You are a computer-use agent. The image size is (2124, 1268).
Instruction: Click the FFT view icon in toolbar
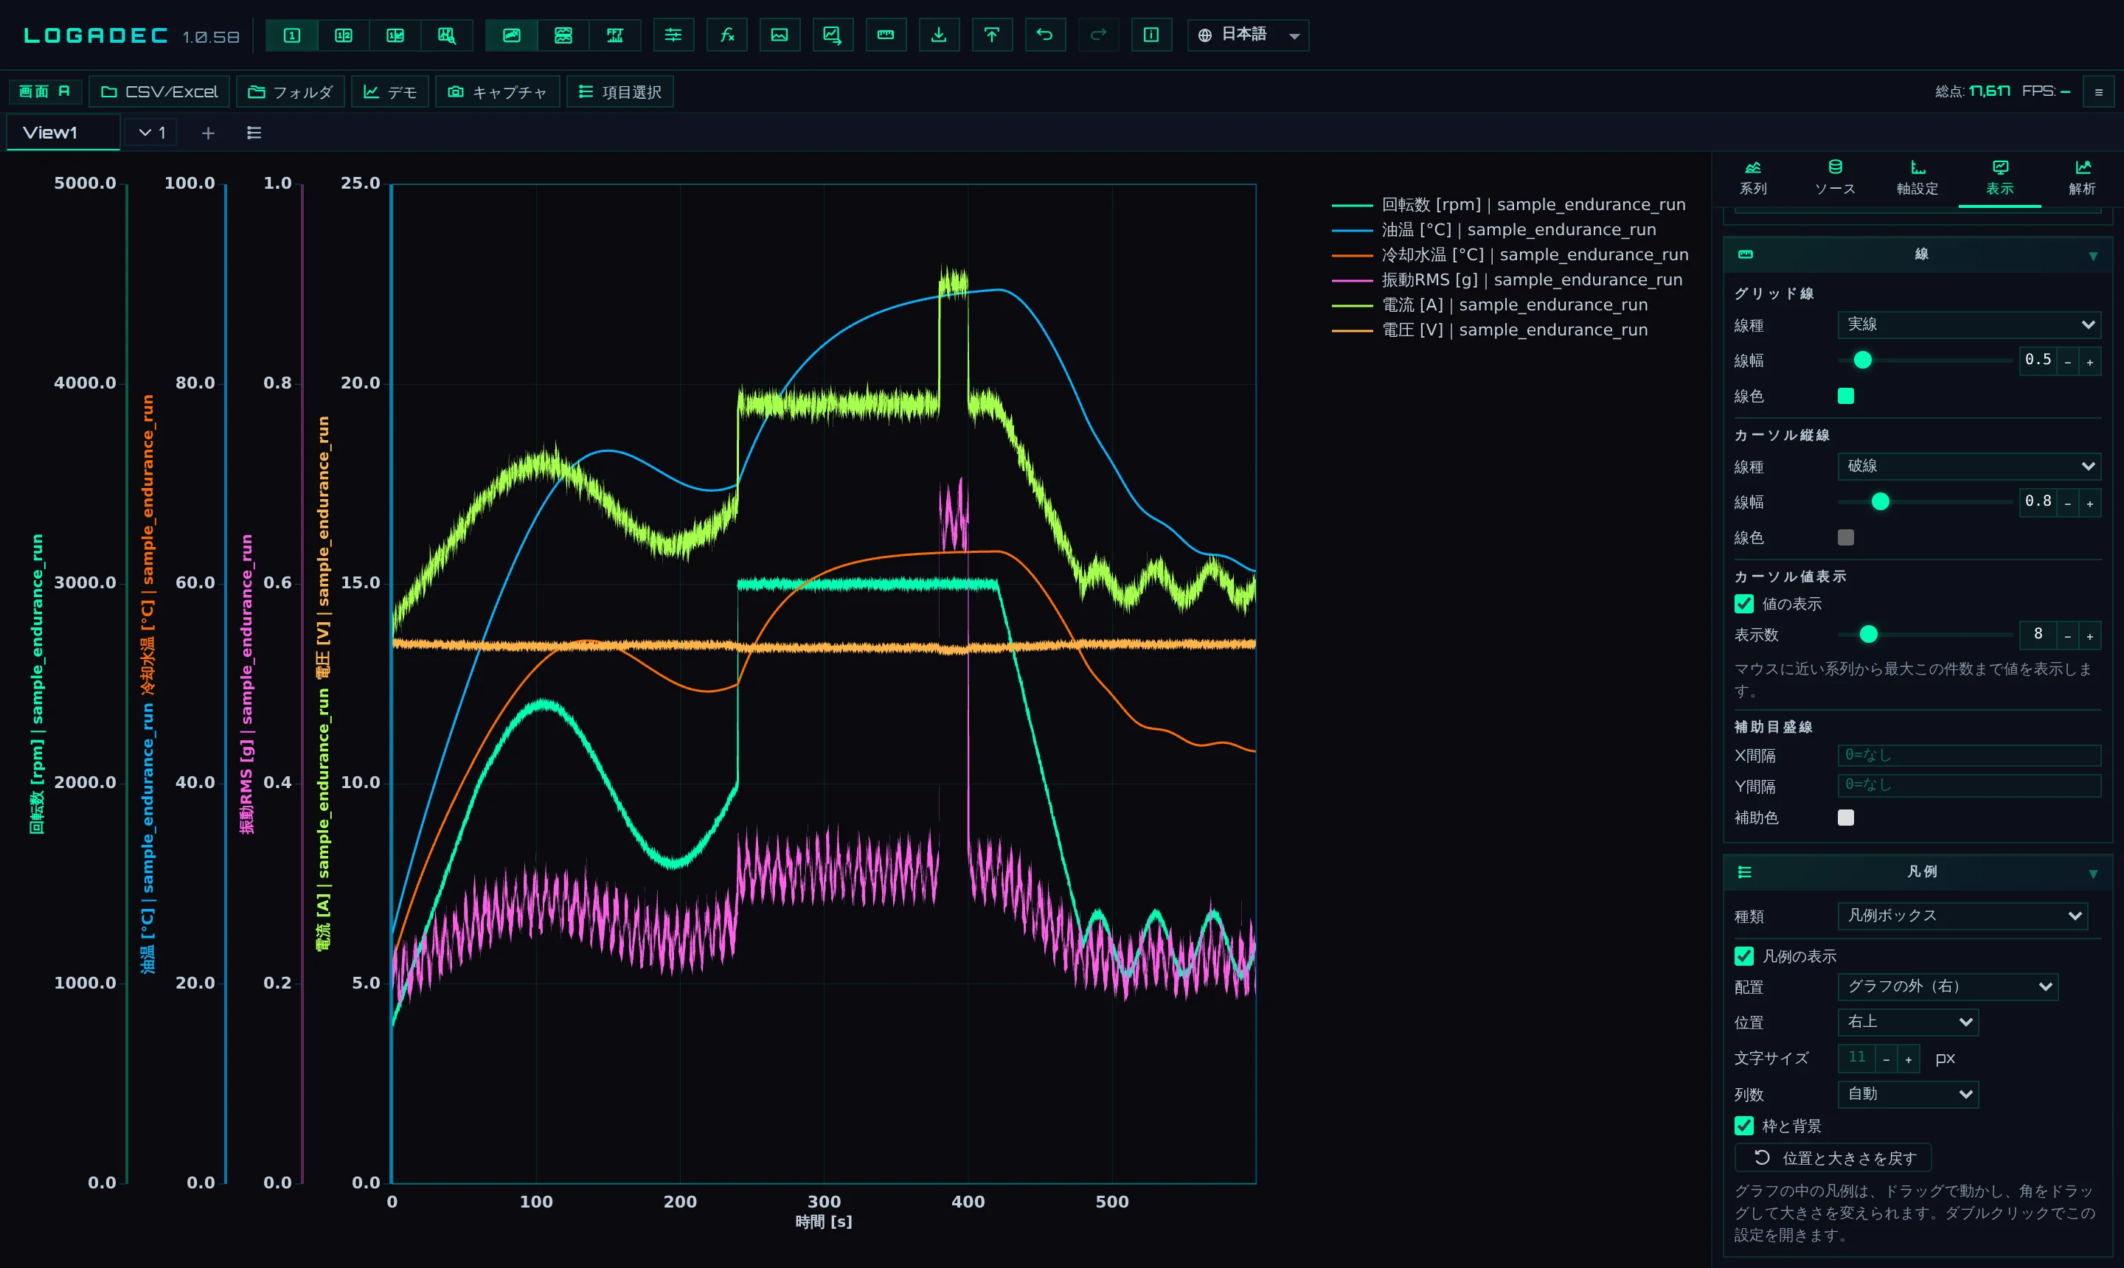[x=614, y=35]
